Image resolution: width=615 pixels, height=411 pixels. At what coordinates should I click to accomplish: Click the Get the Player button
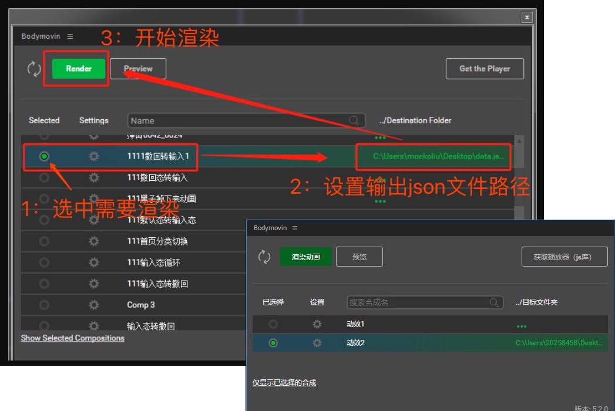(x=485, y=69)
